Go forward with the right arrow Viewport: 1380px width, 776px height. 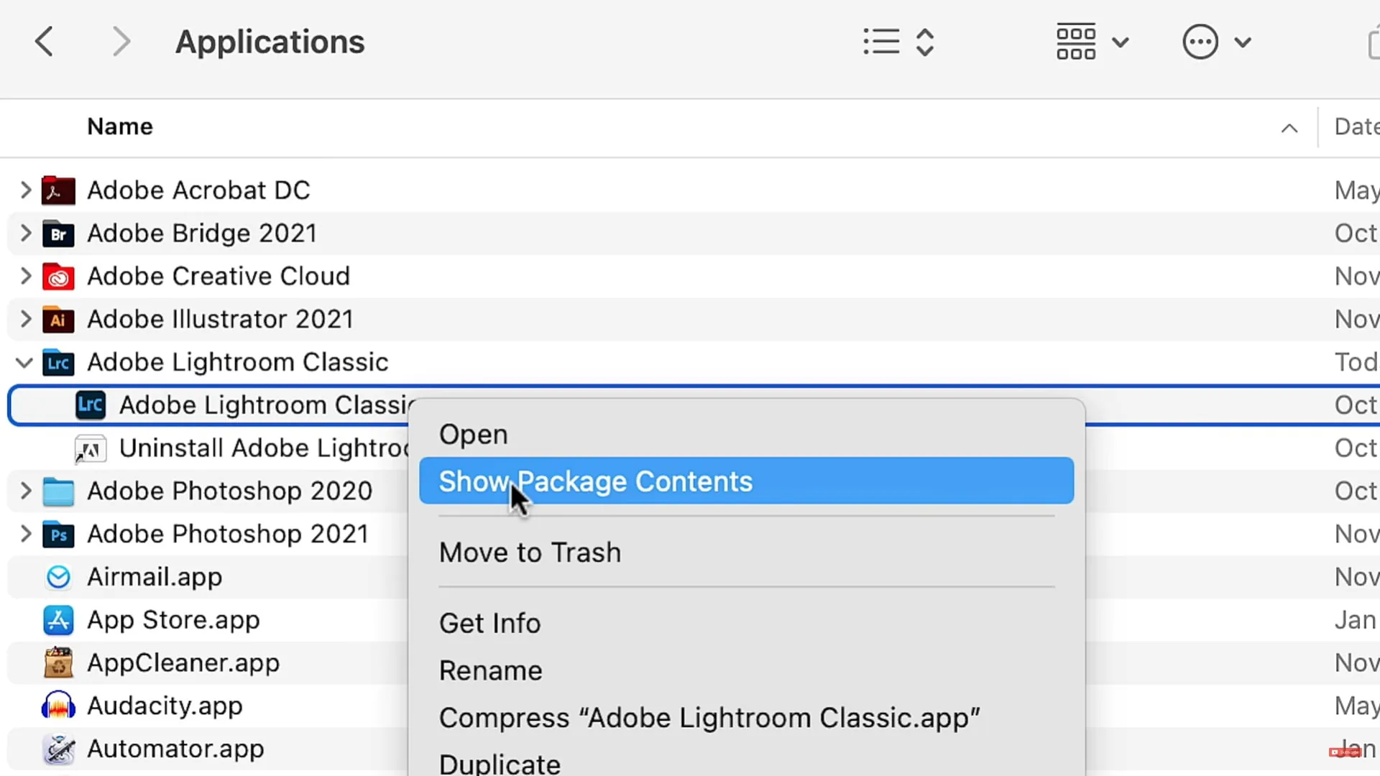click(121, 42)
